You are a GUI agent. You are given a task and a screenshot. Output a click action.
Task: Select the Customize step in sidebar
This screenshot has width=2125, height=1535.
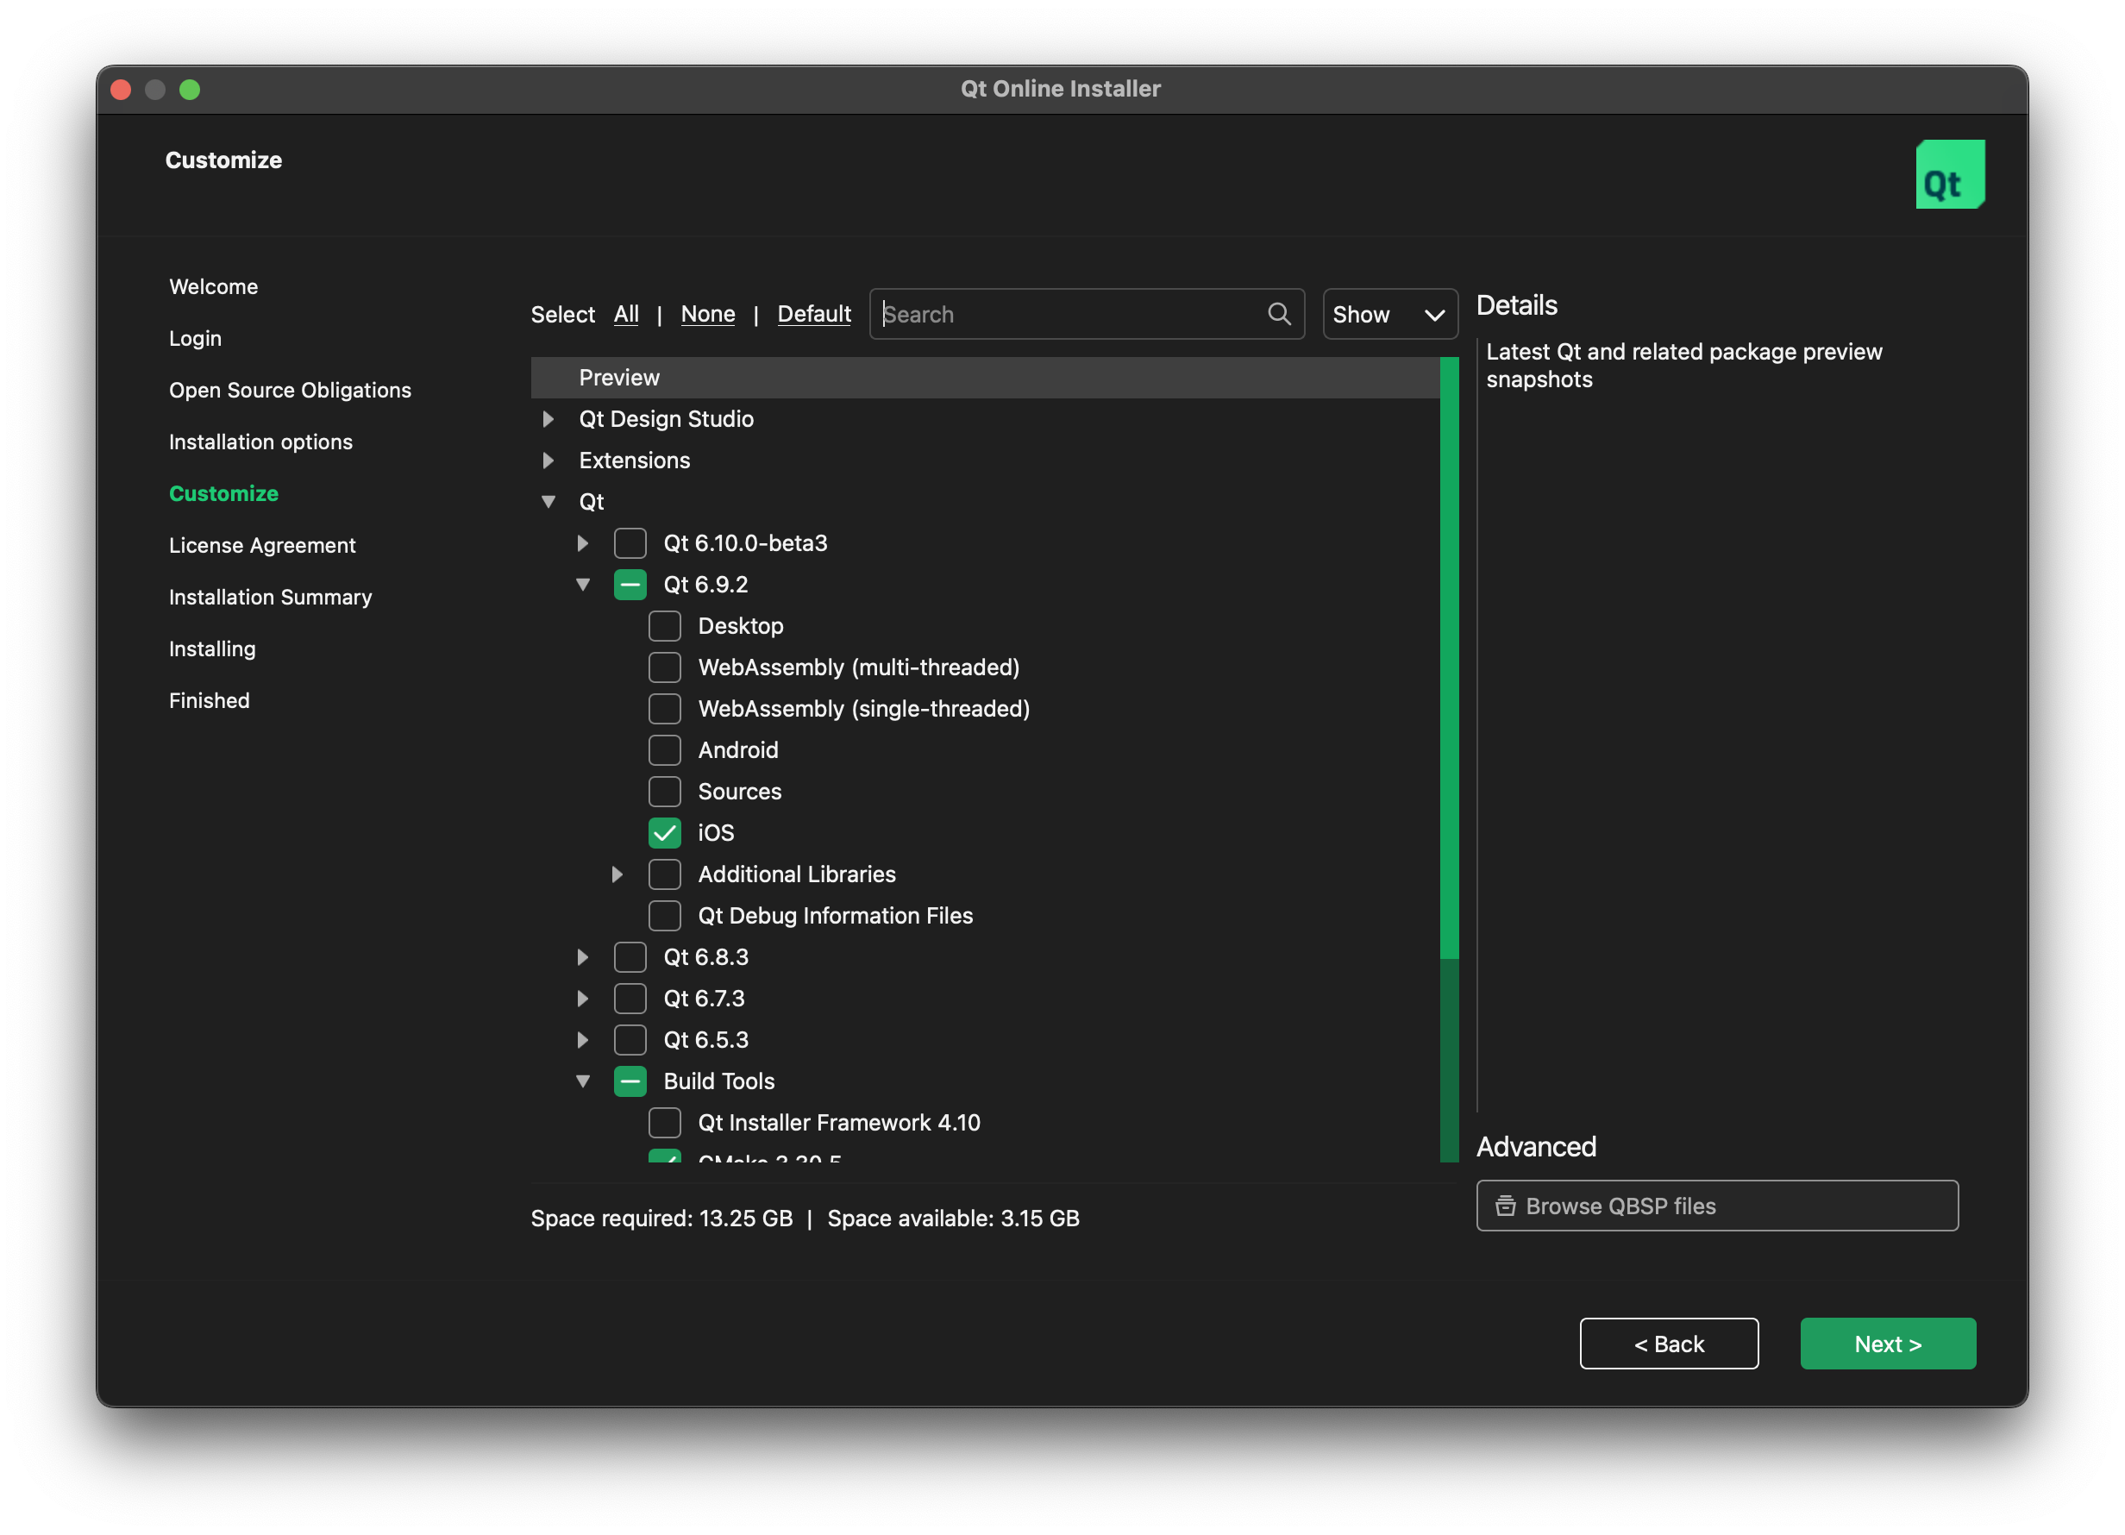pos(224,493)
